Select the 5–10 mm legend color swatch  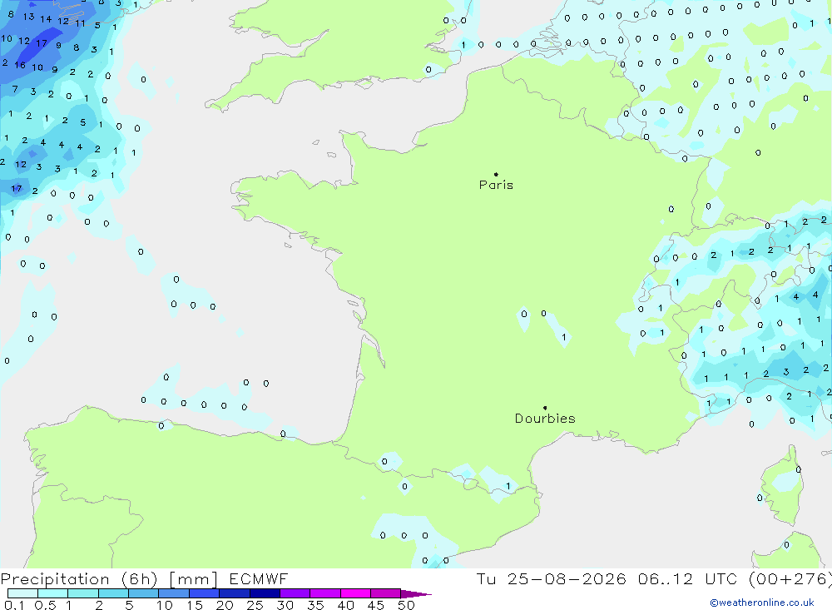coord(143,593)
